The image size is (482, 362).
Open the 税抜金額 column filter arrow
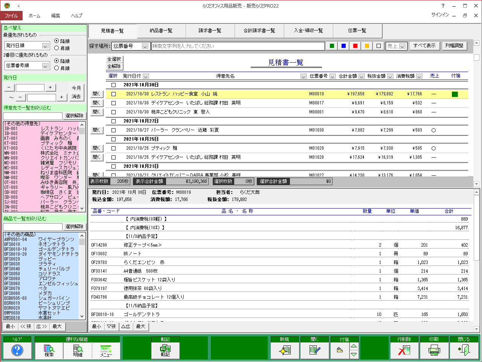(x=390, y=76)
